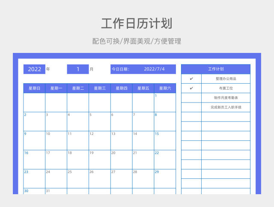Select the Sunday cell dated 16
The width and height of the screenshot is (274, 207).
[34, 159]
